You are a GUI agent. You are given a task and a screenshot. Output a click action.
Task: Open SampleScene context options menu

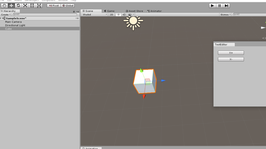77,18
